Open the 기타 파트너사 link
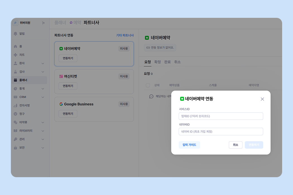 click(x=125, y=35)
